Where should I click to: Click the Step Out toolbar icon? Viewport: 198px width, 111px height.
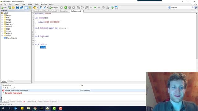point(86,8)
